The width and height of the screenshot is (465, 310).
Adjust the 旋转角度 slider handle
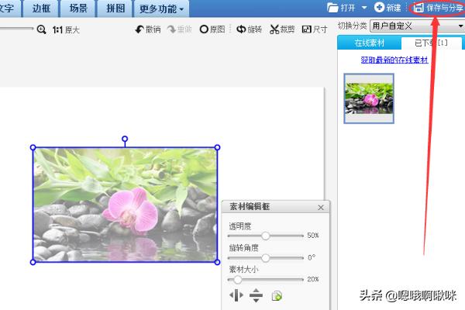coord(265,258)
